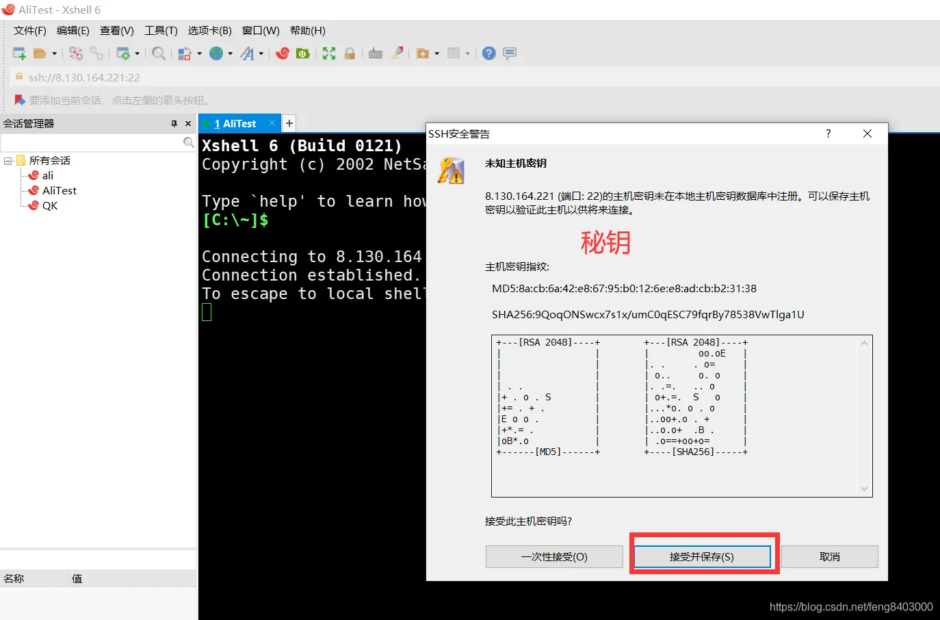Viewport: 940px width, 620px height.
Task: Close the session manager panel
Action: pos(188,124)
